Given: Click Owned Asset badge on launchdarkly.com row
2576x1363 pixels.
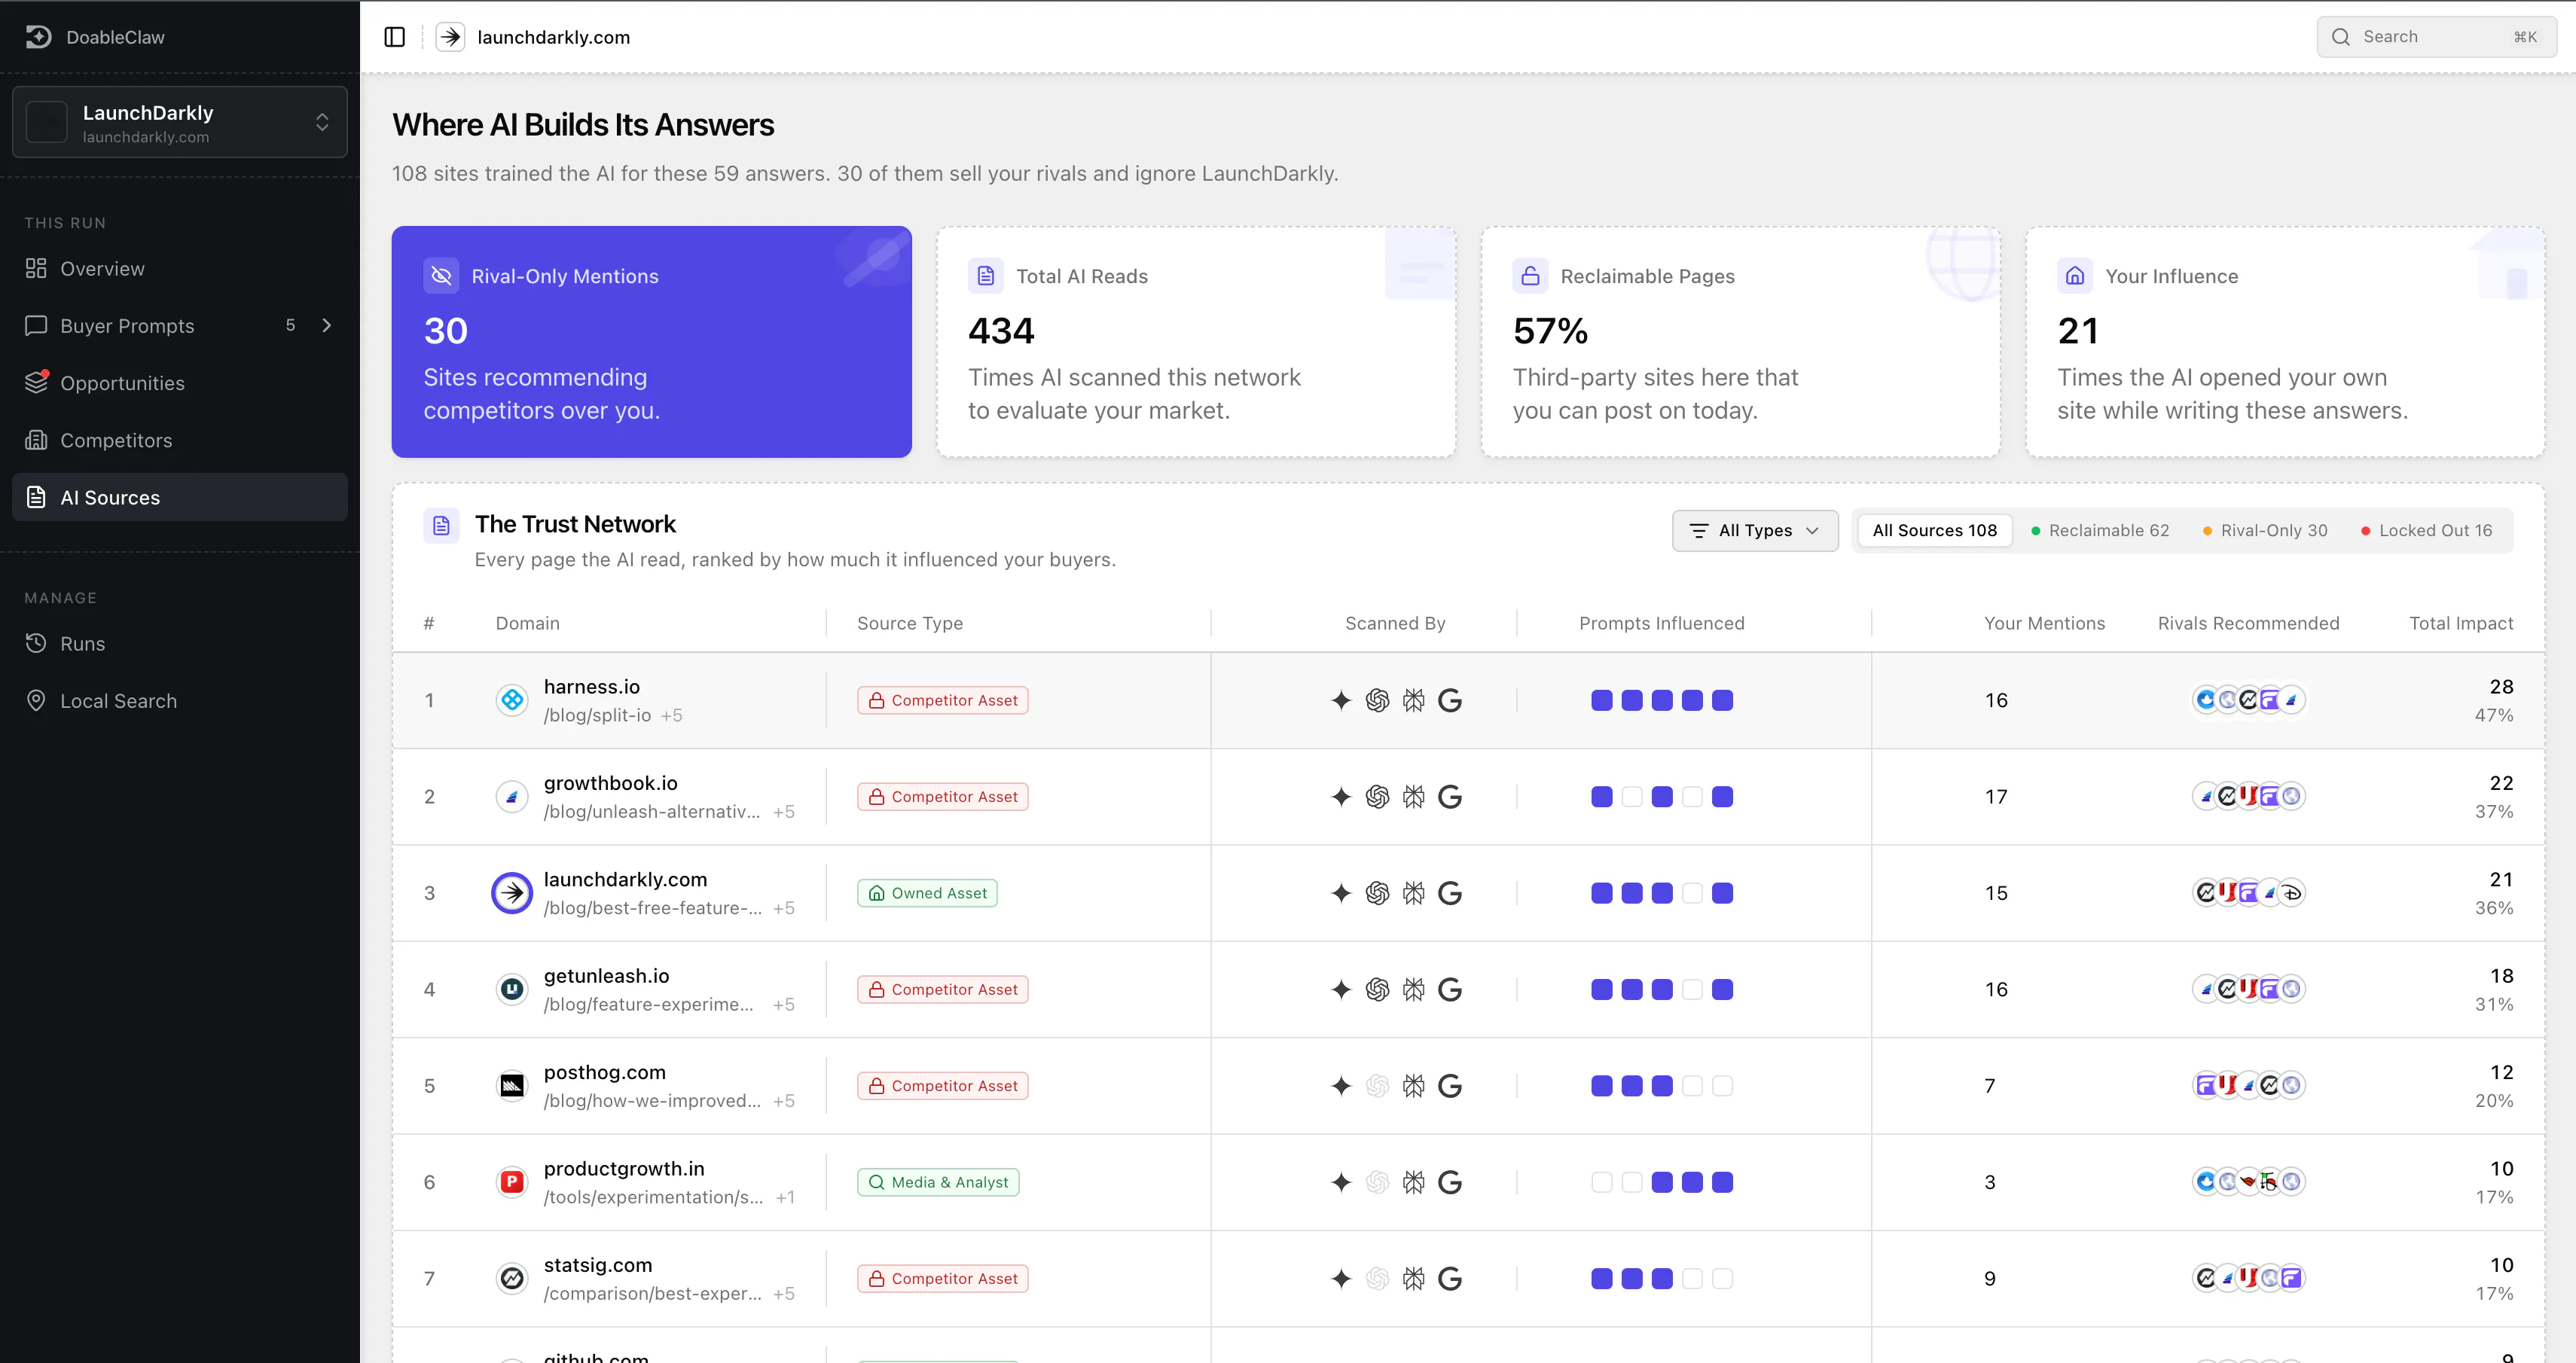Looking at the screenshot, I should 927,893.
